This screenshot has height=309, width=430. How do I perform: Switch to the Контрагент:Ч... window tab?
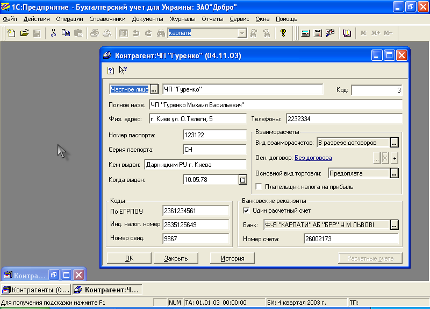[107, 290]
